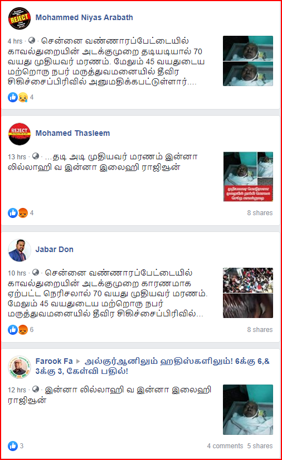View 5 shares on Farook Fa's post
The image size is (282, 460).
point(260,446)
